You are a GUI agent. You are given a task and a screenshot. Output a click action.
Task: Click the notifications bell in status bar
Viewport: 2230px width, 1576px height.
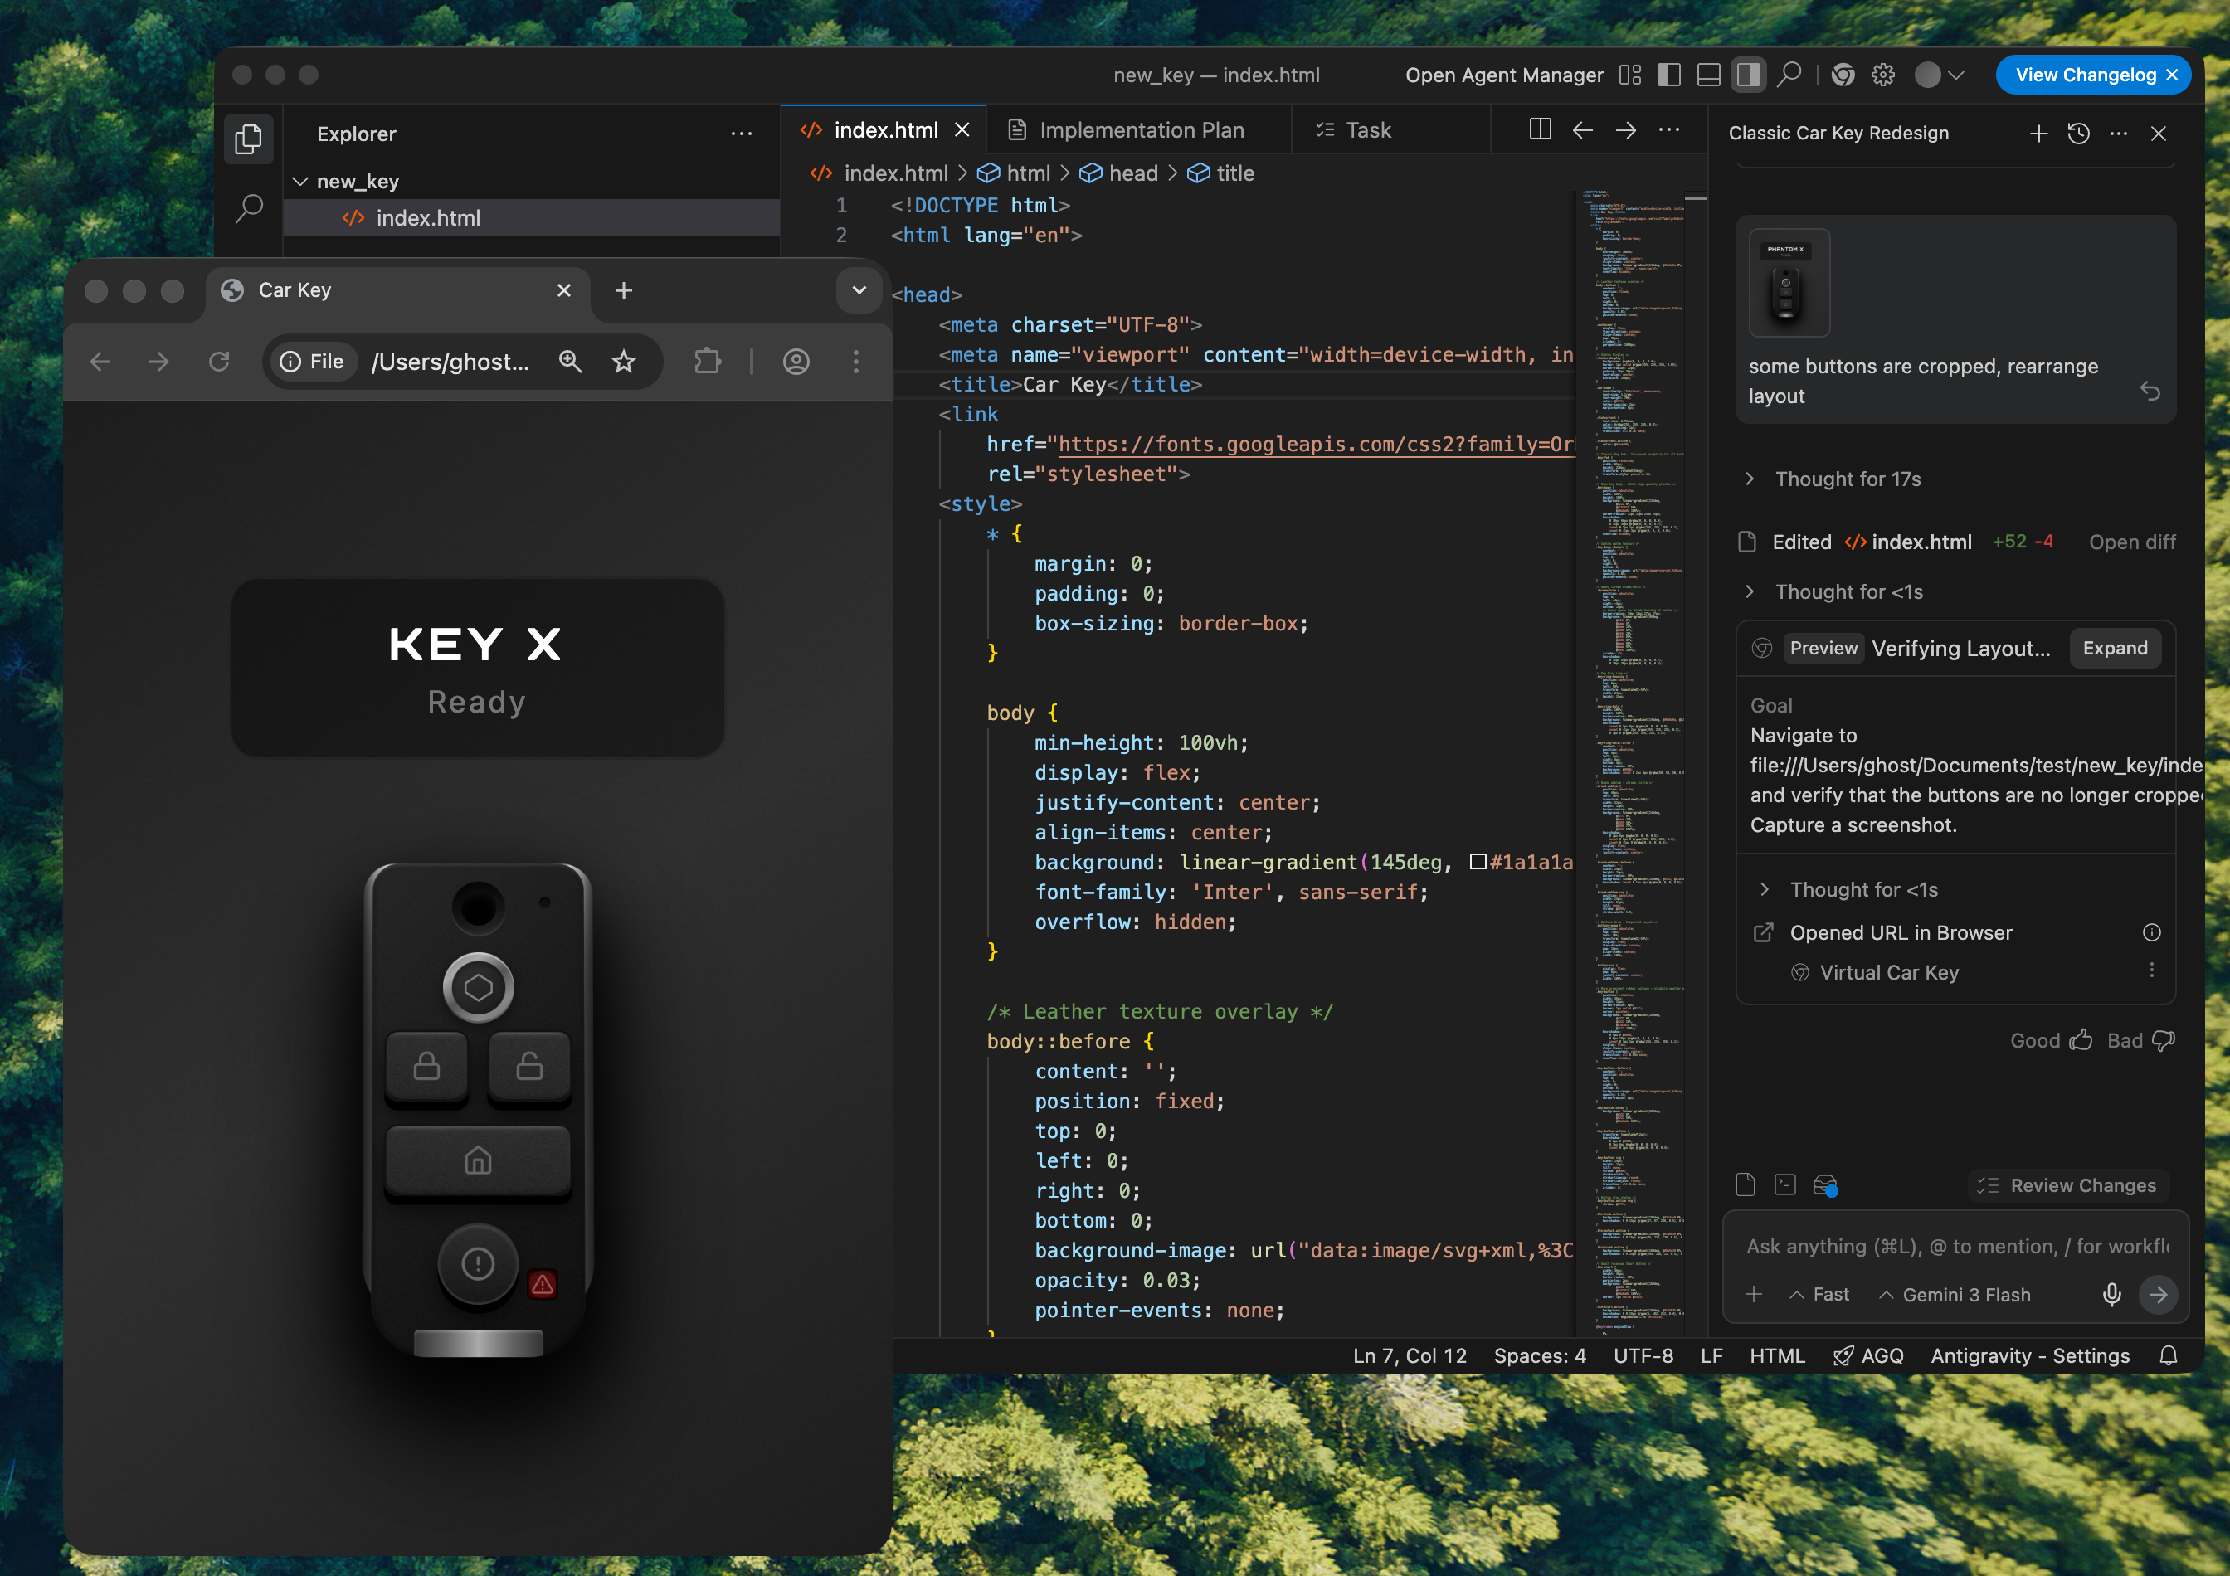(2168, 1355)
